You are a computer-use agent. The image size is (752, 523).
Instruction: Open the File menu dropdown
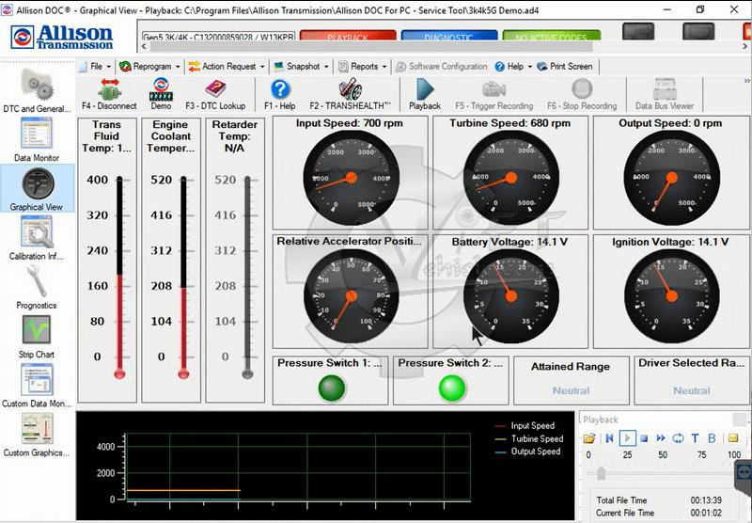pos(97,66)
